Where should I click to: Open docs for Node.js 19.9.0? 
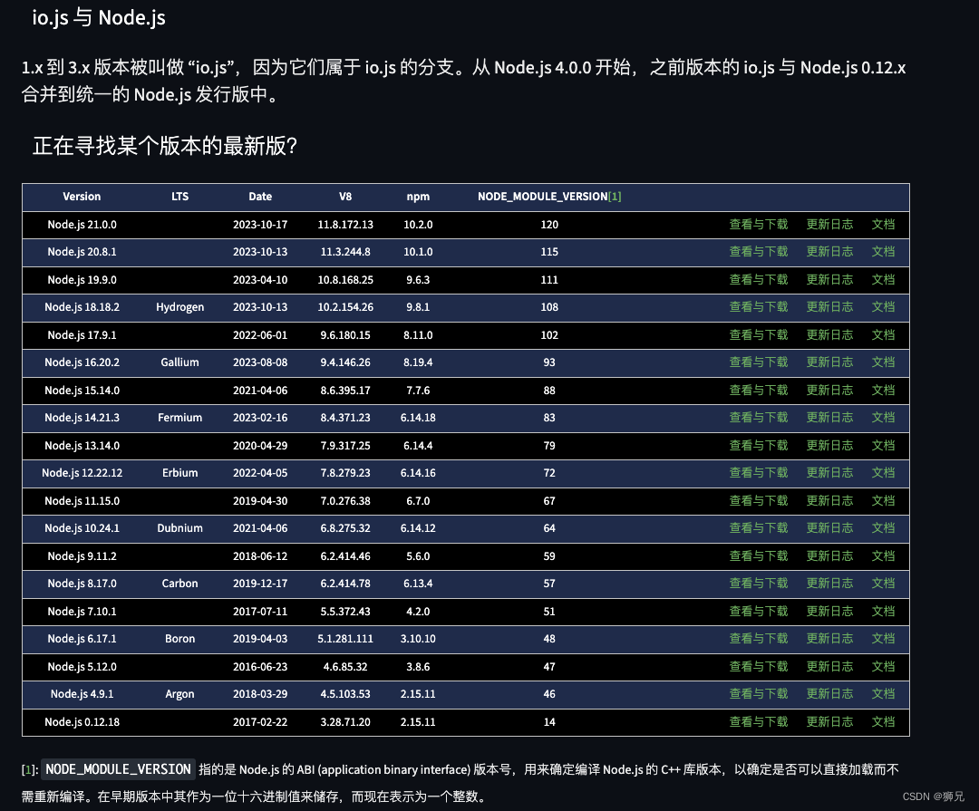click(x=883, y=280)
